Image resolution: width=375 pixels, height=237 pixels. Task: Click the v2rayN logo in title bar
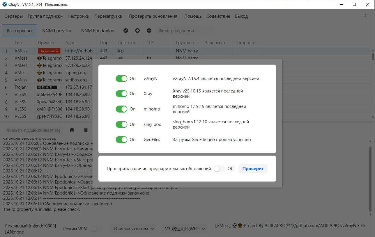pos(4,4)
